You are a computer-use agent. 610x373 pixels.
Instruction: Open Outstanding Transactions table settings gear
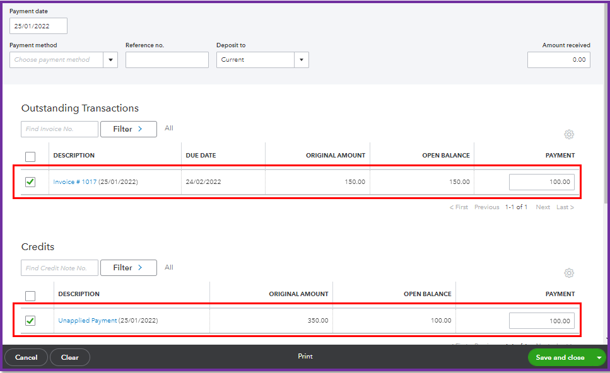pyautogui.click(x=569, y=134)
